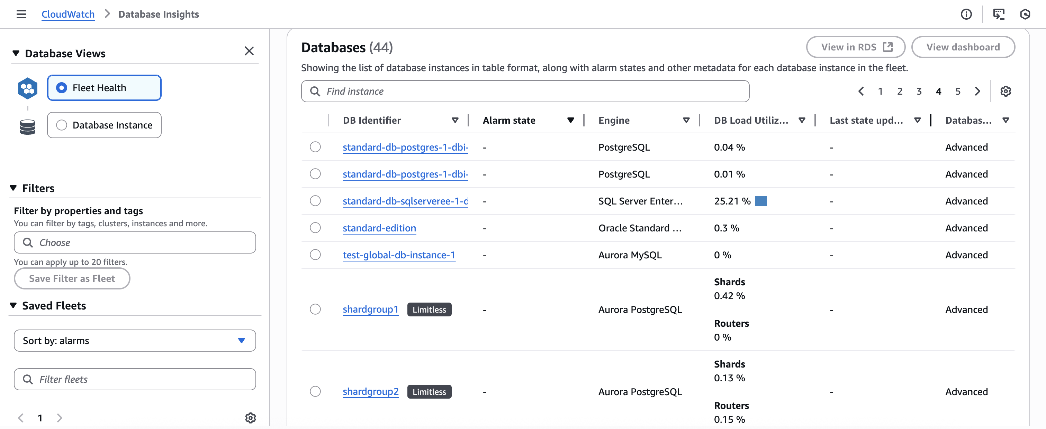Select the Database Instance radio button

(62, 125)
